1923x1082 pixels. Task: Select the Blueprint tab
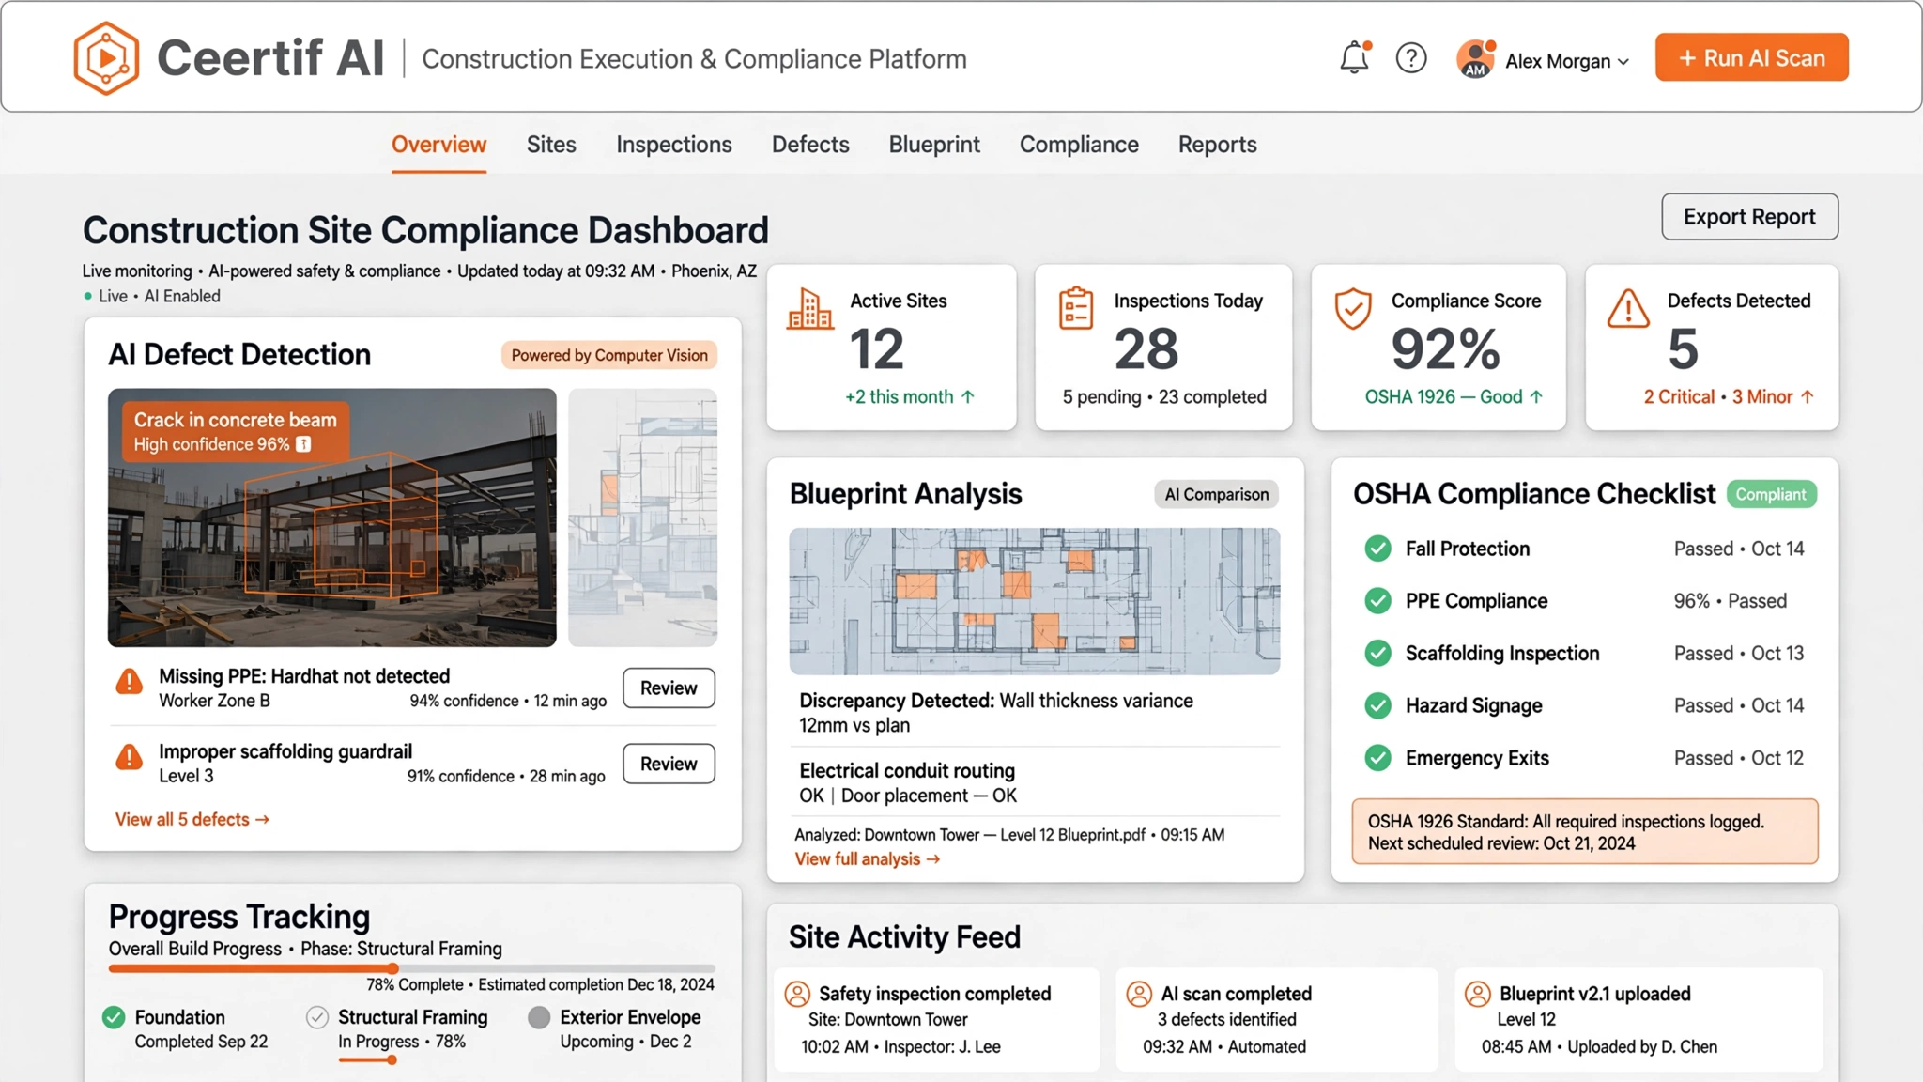934,145
